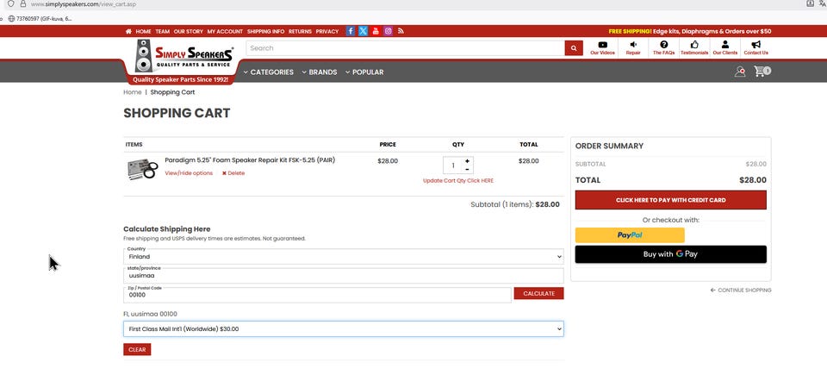This screenshot has height=381, width=827.
Task: Expand the POPULAR menu
Action: (364, 72)
